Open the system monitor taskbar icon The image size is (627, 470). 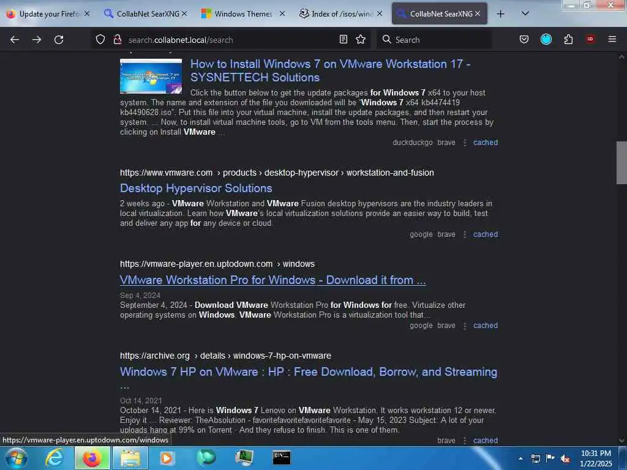click(244, 458)
